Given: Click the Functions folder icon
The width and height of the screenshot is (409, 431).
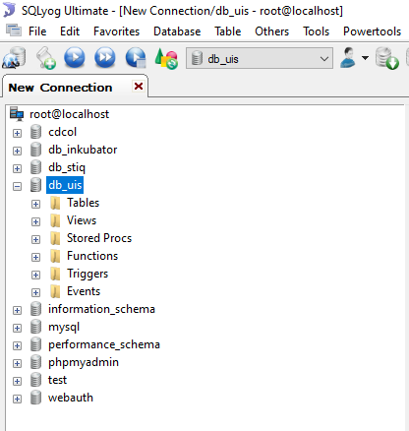Looking at the screenshot, I should [55, 256].
